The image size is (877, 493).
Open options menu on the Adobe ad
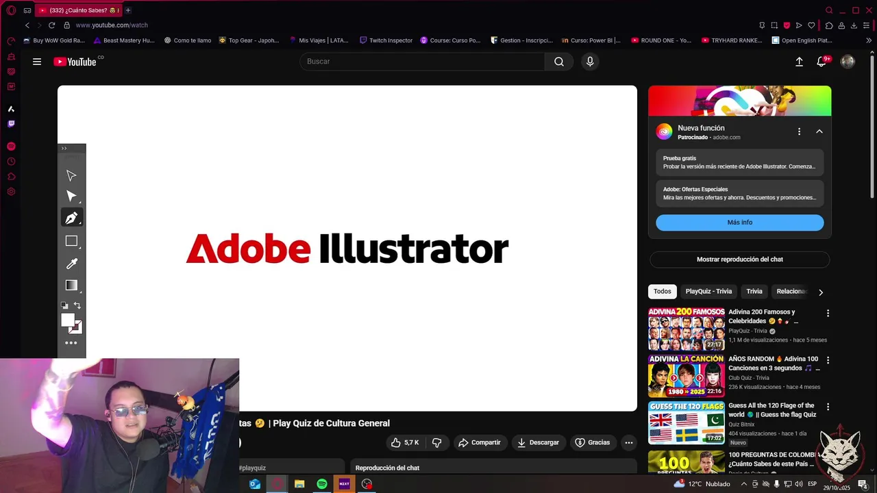(799, 131)
